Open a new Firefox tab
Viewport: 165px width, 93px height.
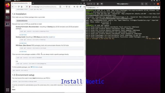click(x=33, y=3)
